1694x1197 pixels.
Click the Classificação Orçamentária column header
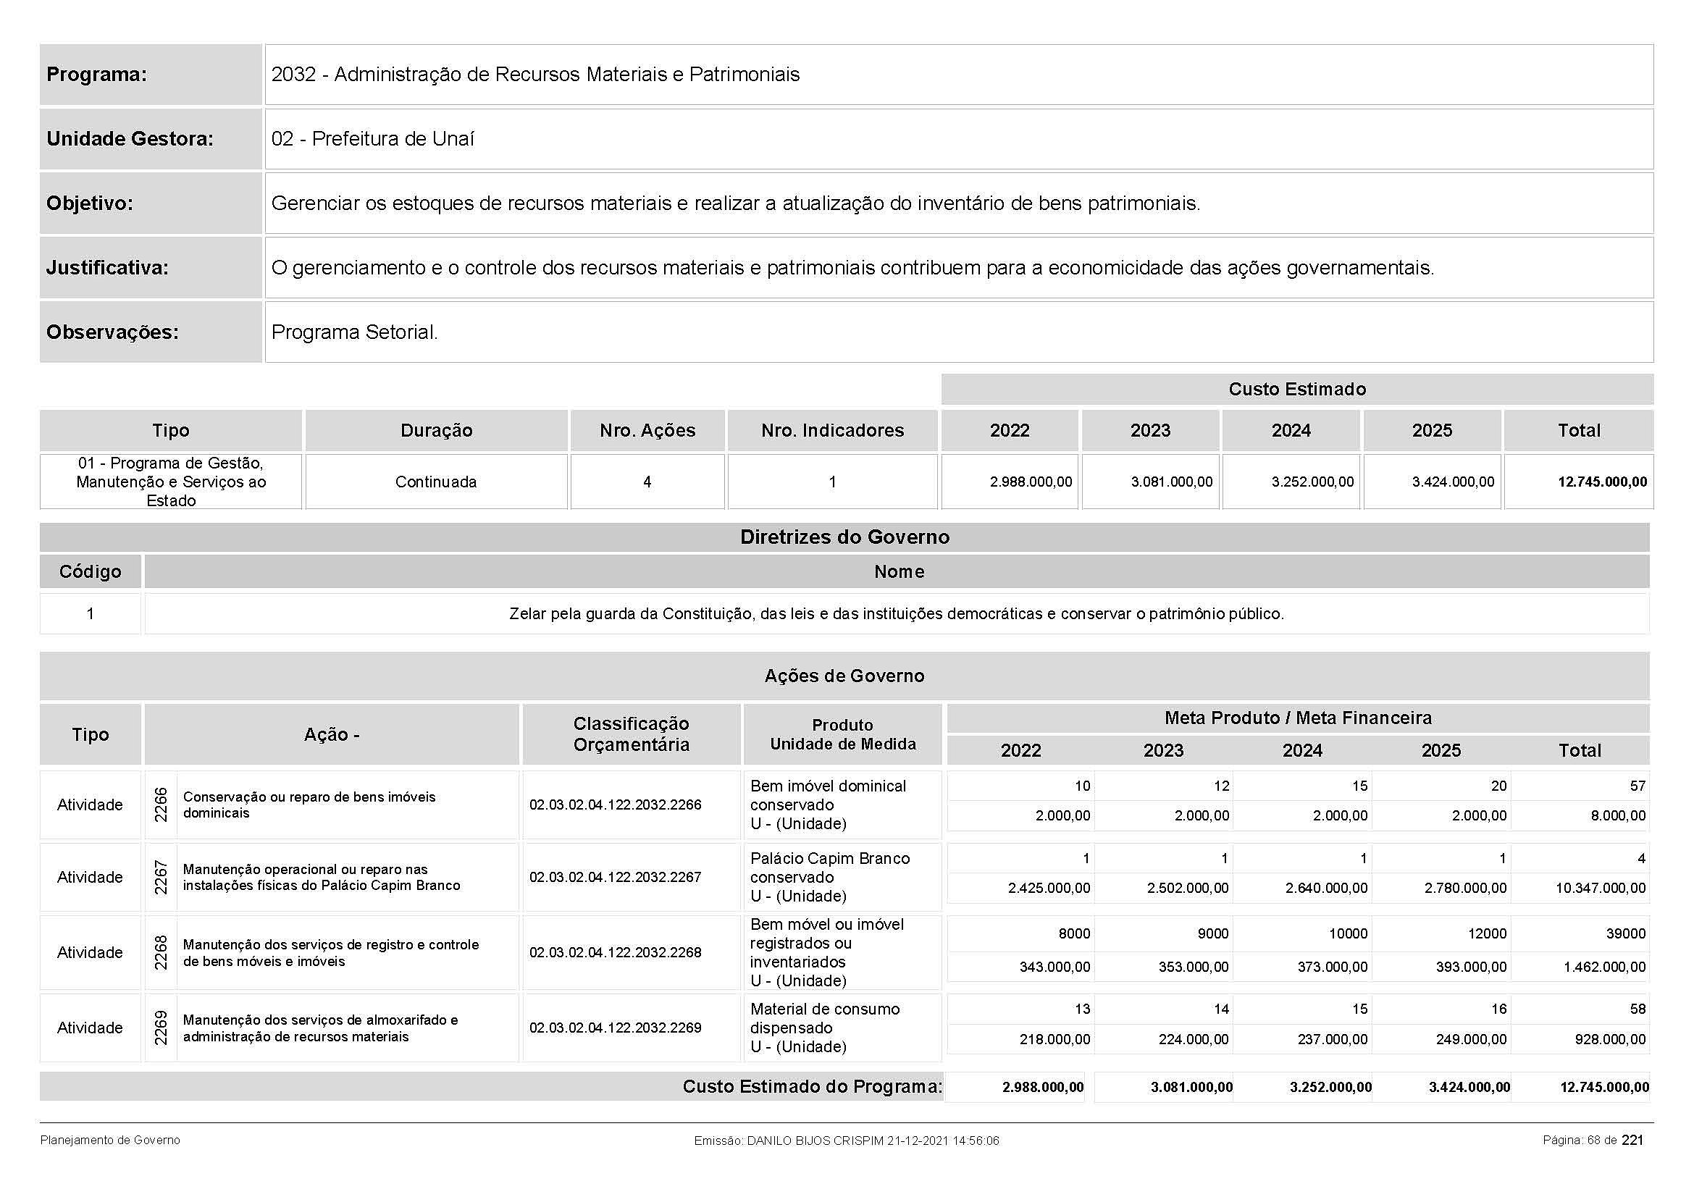[631, 734]
